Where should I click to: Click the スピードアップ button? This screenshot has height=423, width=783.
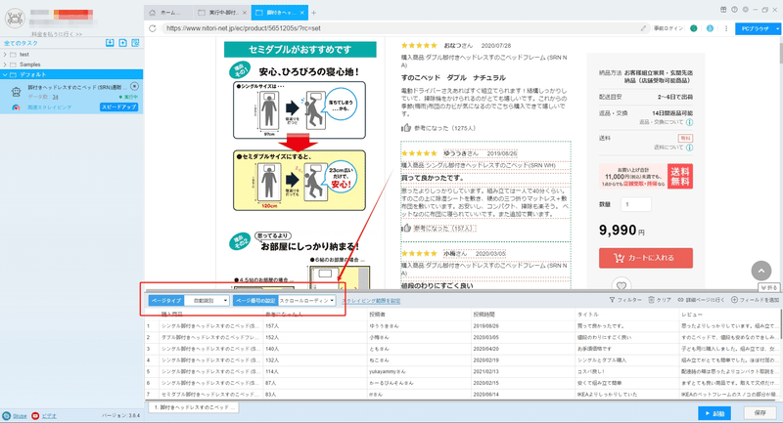(118, 107)
